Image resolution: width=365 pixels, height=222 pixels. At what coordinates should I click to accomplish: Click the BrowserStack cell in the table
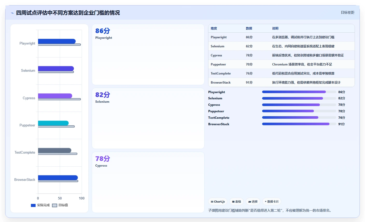coord(221,83)
